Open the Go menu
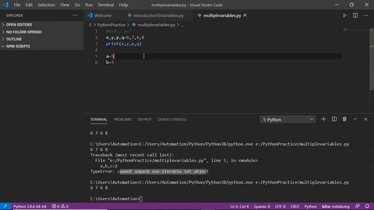 point(77,5)
